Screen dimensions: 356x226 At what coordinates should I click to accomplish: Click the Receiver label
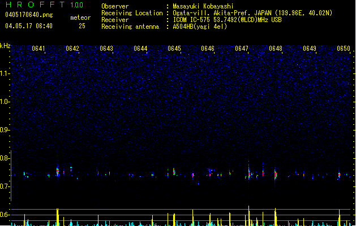pos(115,20)
